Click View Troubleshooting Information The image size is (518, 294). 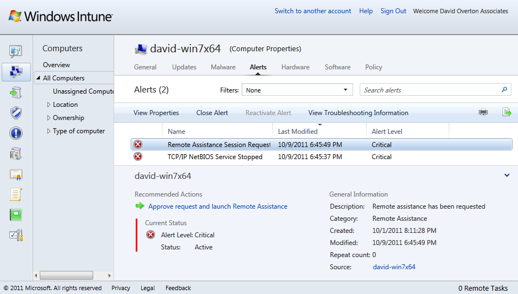click(358, 113)
